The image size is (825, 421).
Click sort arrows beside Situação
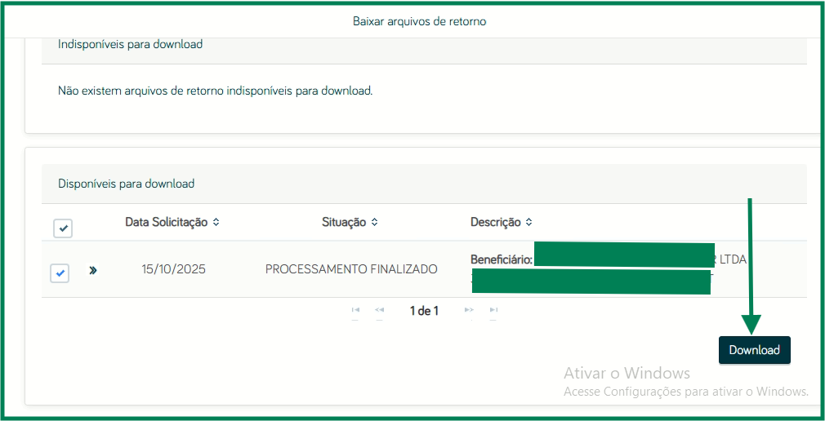374,222
